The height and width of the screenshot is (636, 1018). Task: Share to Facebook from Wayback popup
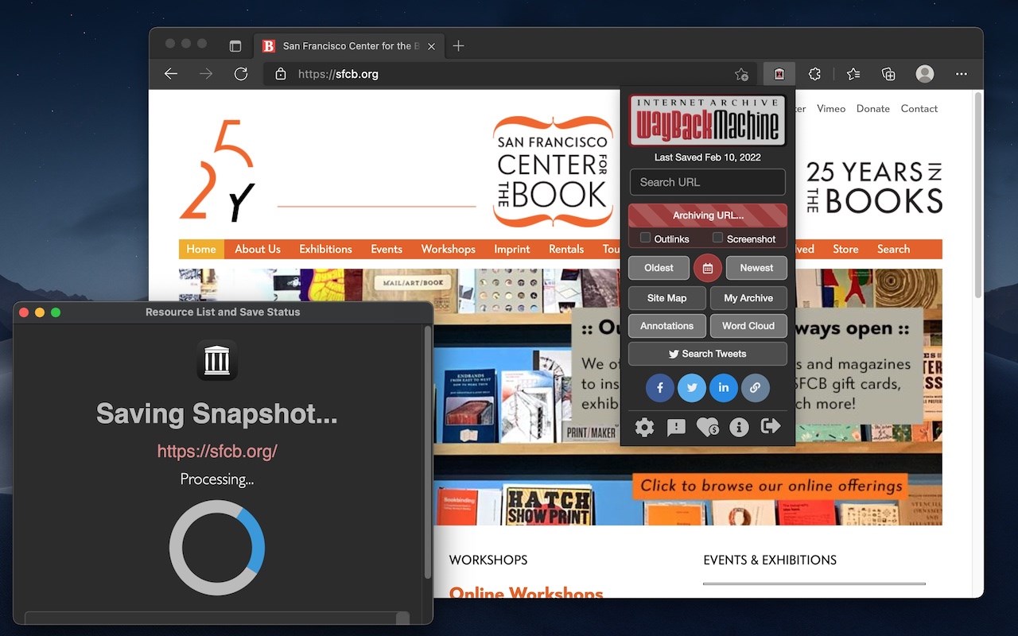660,388
